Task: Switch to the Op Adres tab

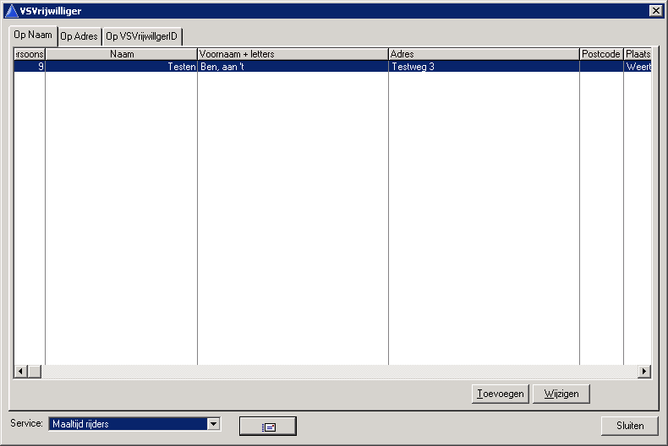Action: (x=79, y=36)
